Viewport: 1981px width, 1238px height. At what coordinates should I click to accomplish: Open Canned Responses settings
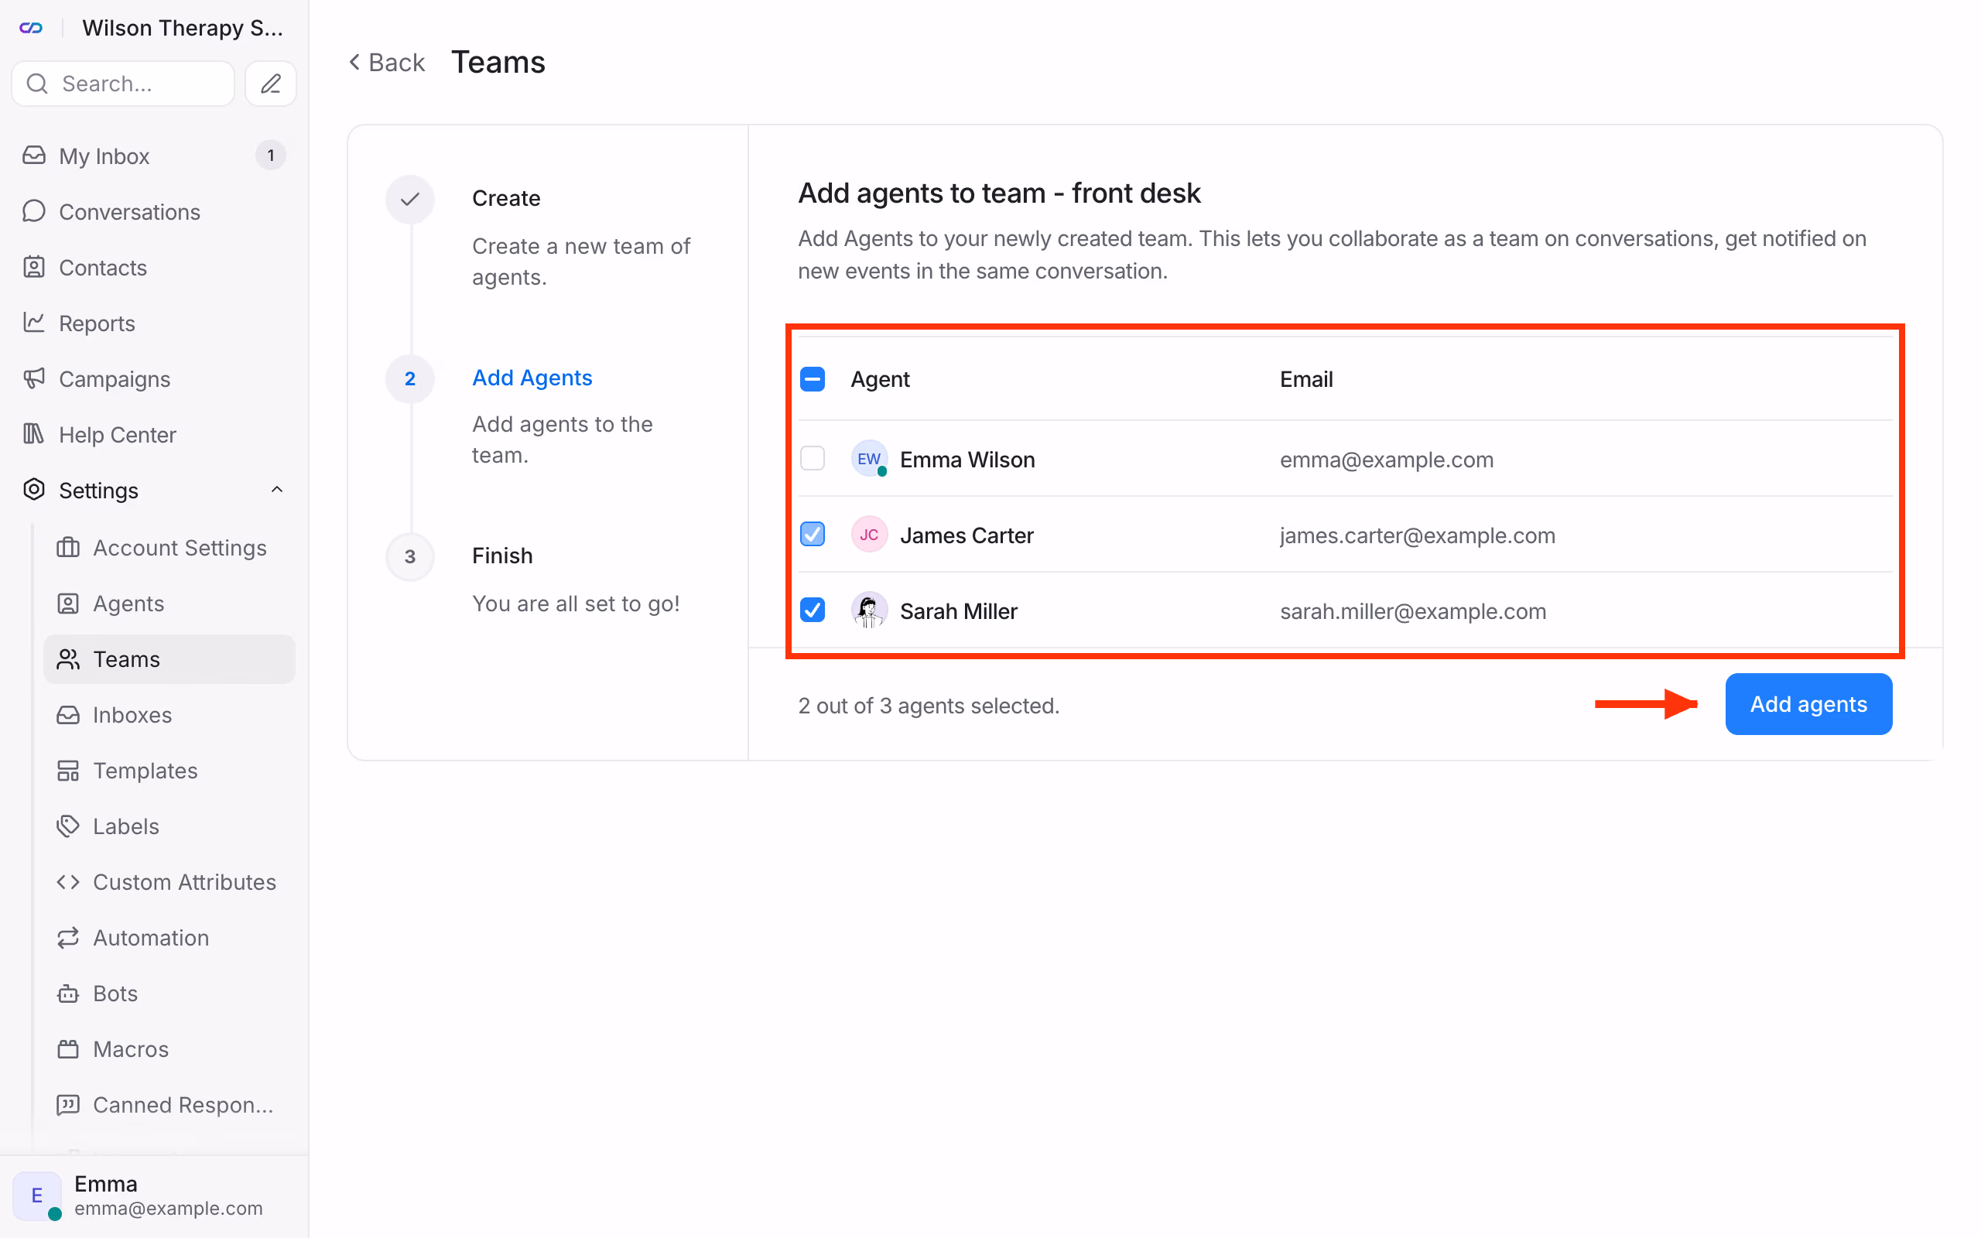click(169, 1103)
